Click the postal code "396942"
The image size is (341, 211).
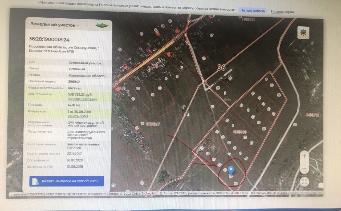pyautogui.click(x=74, y=82)
